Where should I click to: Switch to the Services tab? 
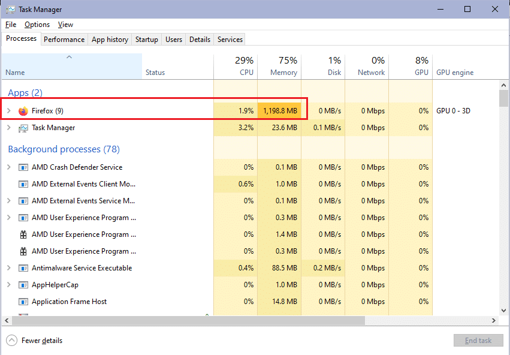click(x=230, y=40)
